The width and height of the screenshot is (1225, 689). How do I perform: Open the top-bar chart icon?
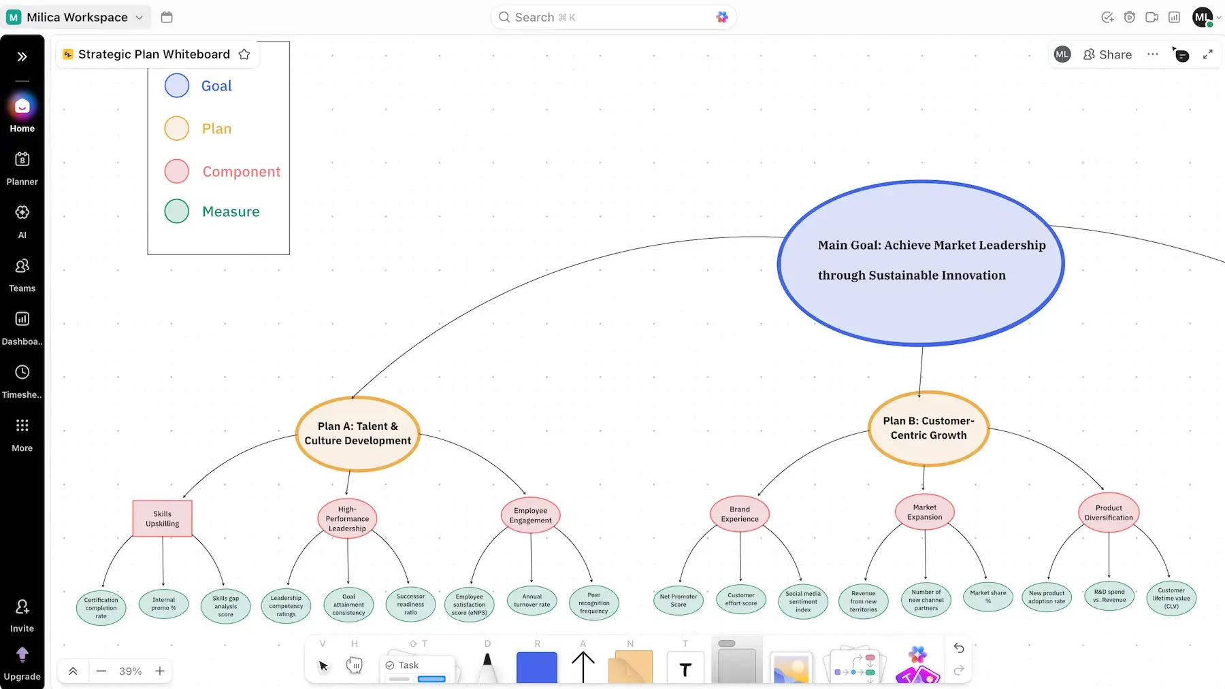click(x=1174, y=17)
